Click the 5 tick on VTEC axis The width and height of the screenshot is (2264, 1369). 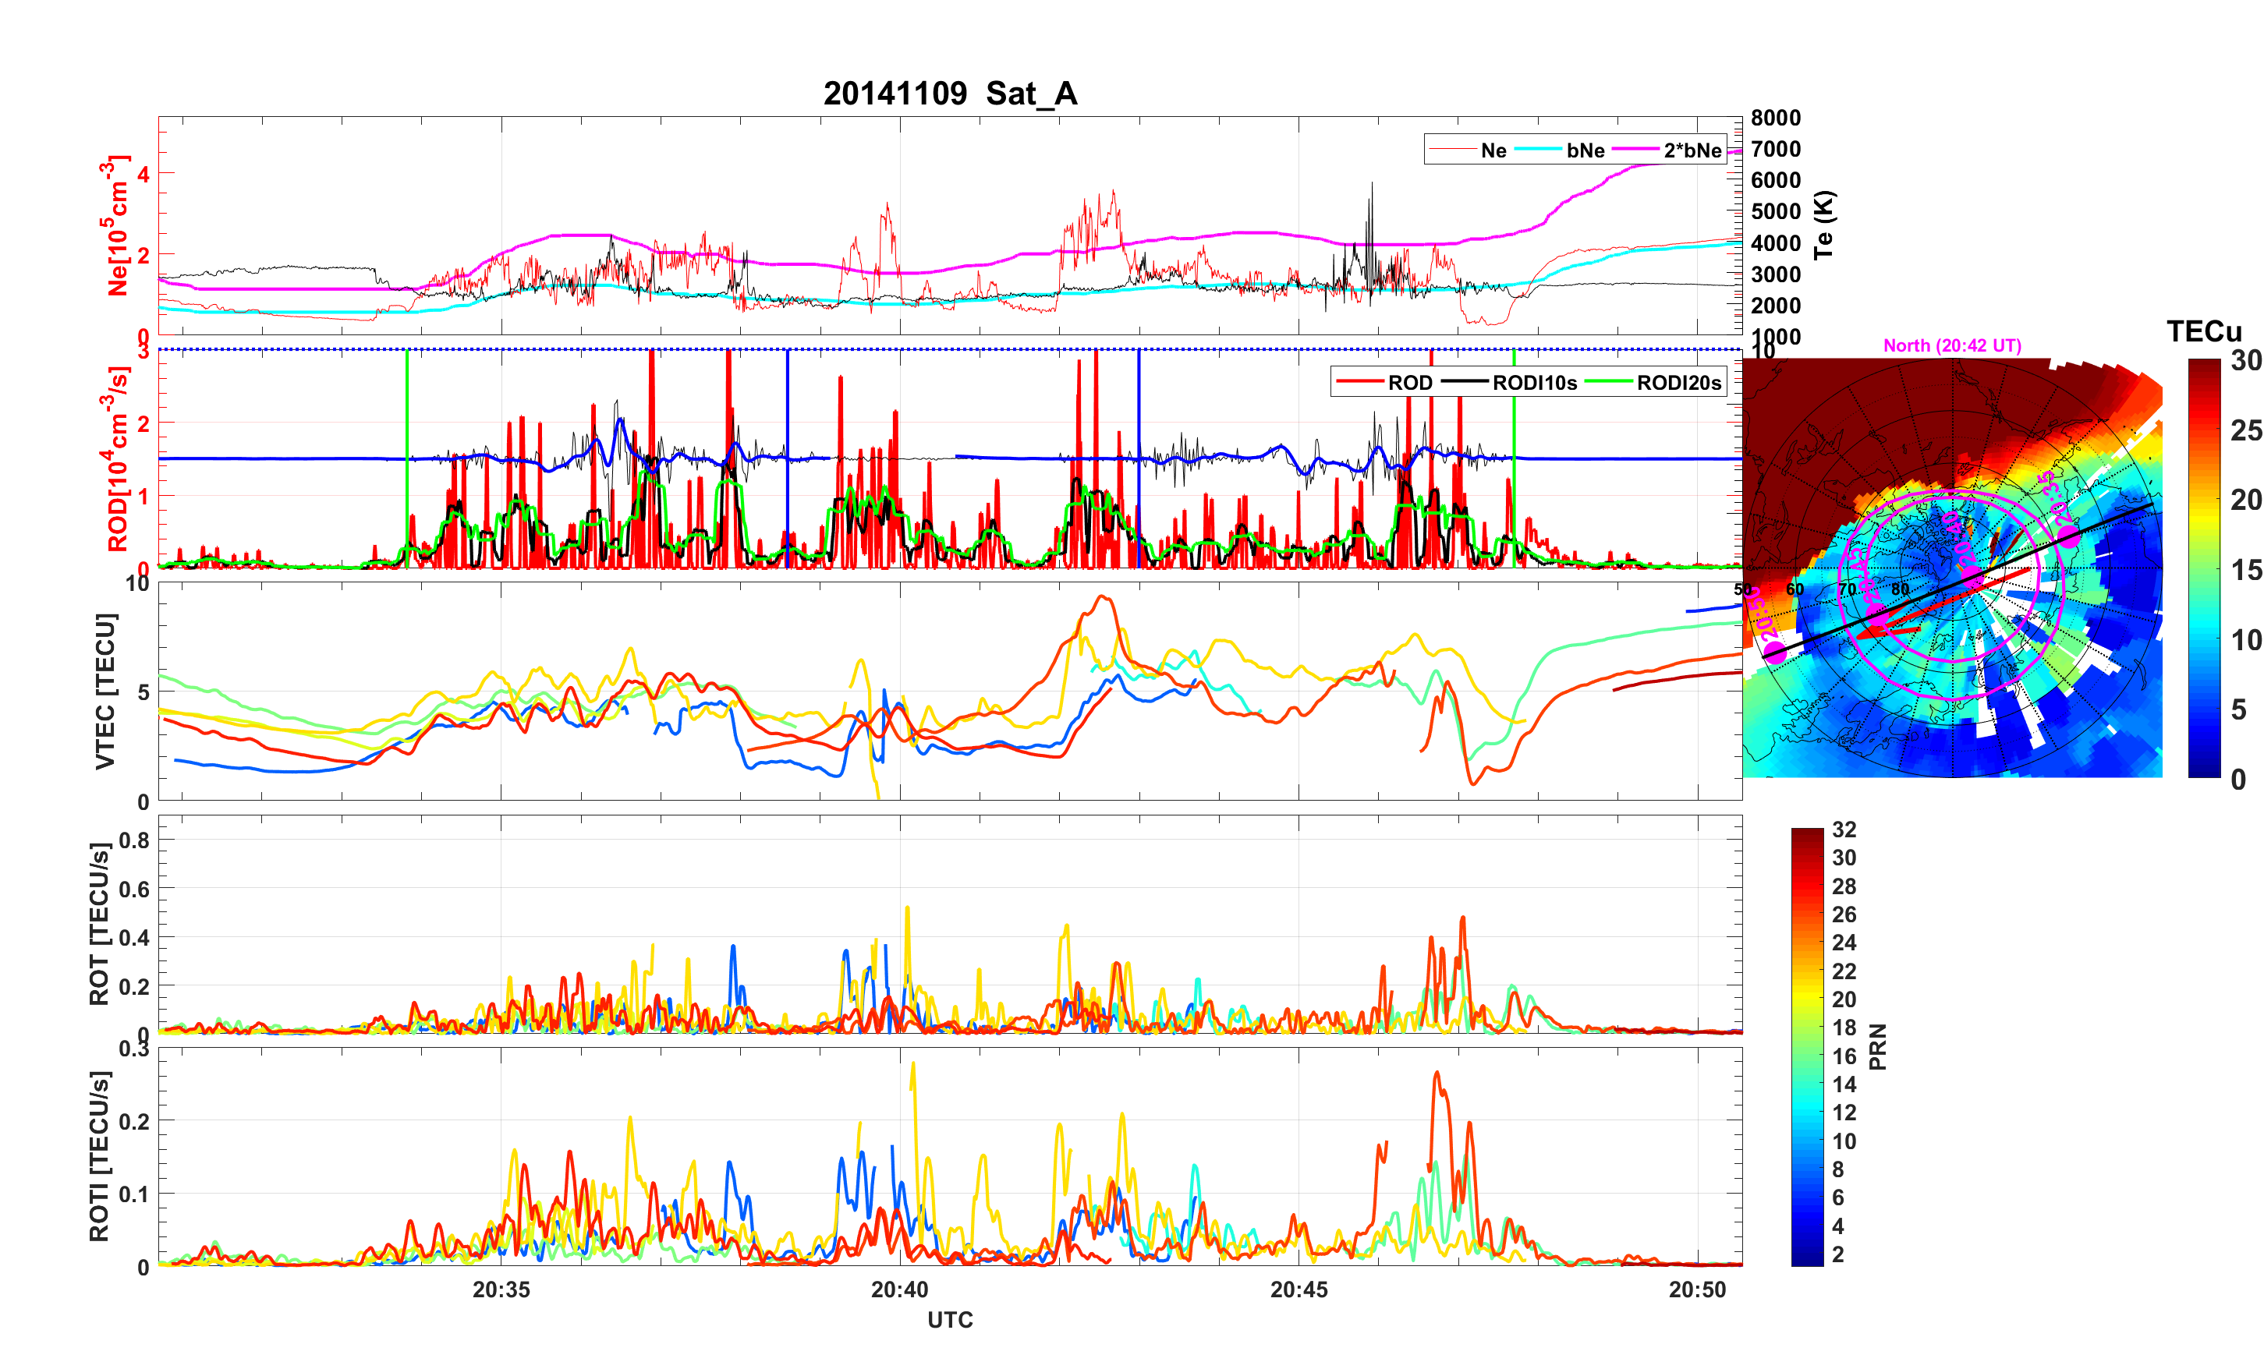tap(143, 692)
